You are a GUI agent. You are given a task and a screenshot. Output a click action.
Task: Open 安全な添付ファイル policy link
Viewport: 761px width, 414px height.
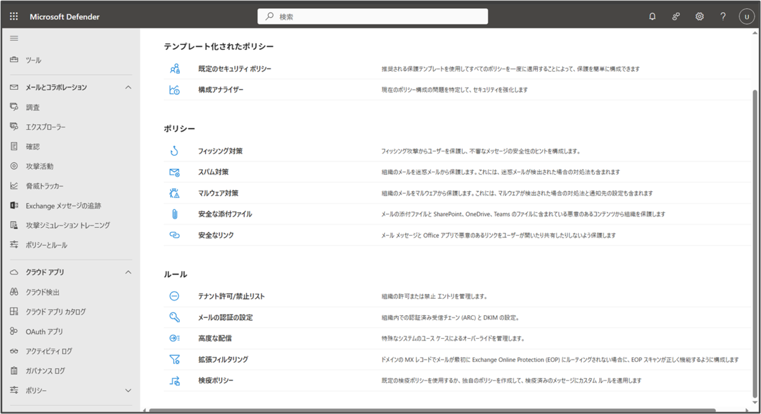[x=225, y=214]
